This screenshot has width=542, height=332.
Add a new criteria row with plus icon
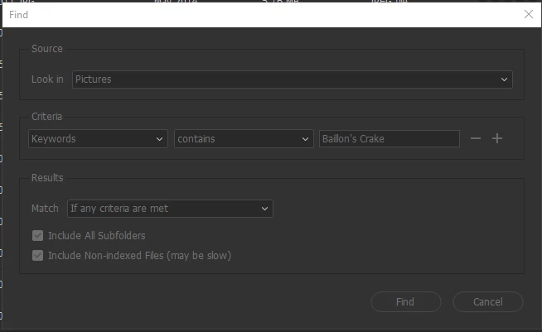pos(497,138)
